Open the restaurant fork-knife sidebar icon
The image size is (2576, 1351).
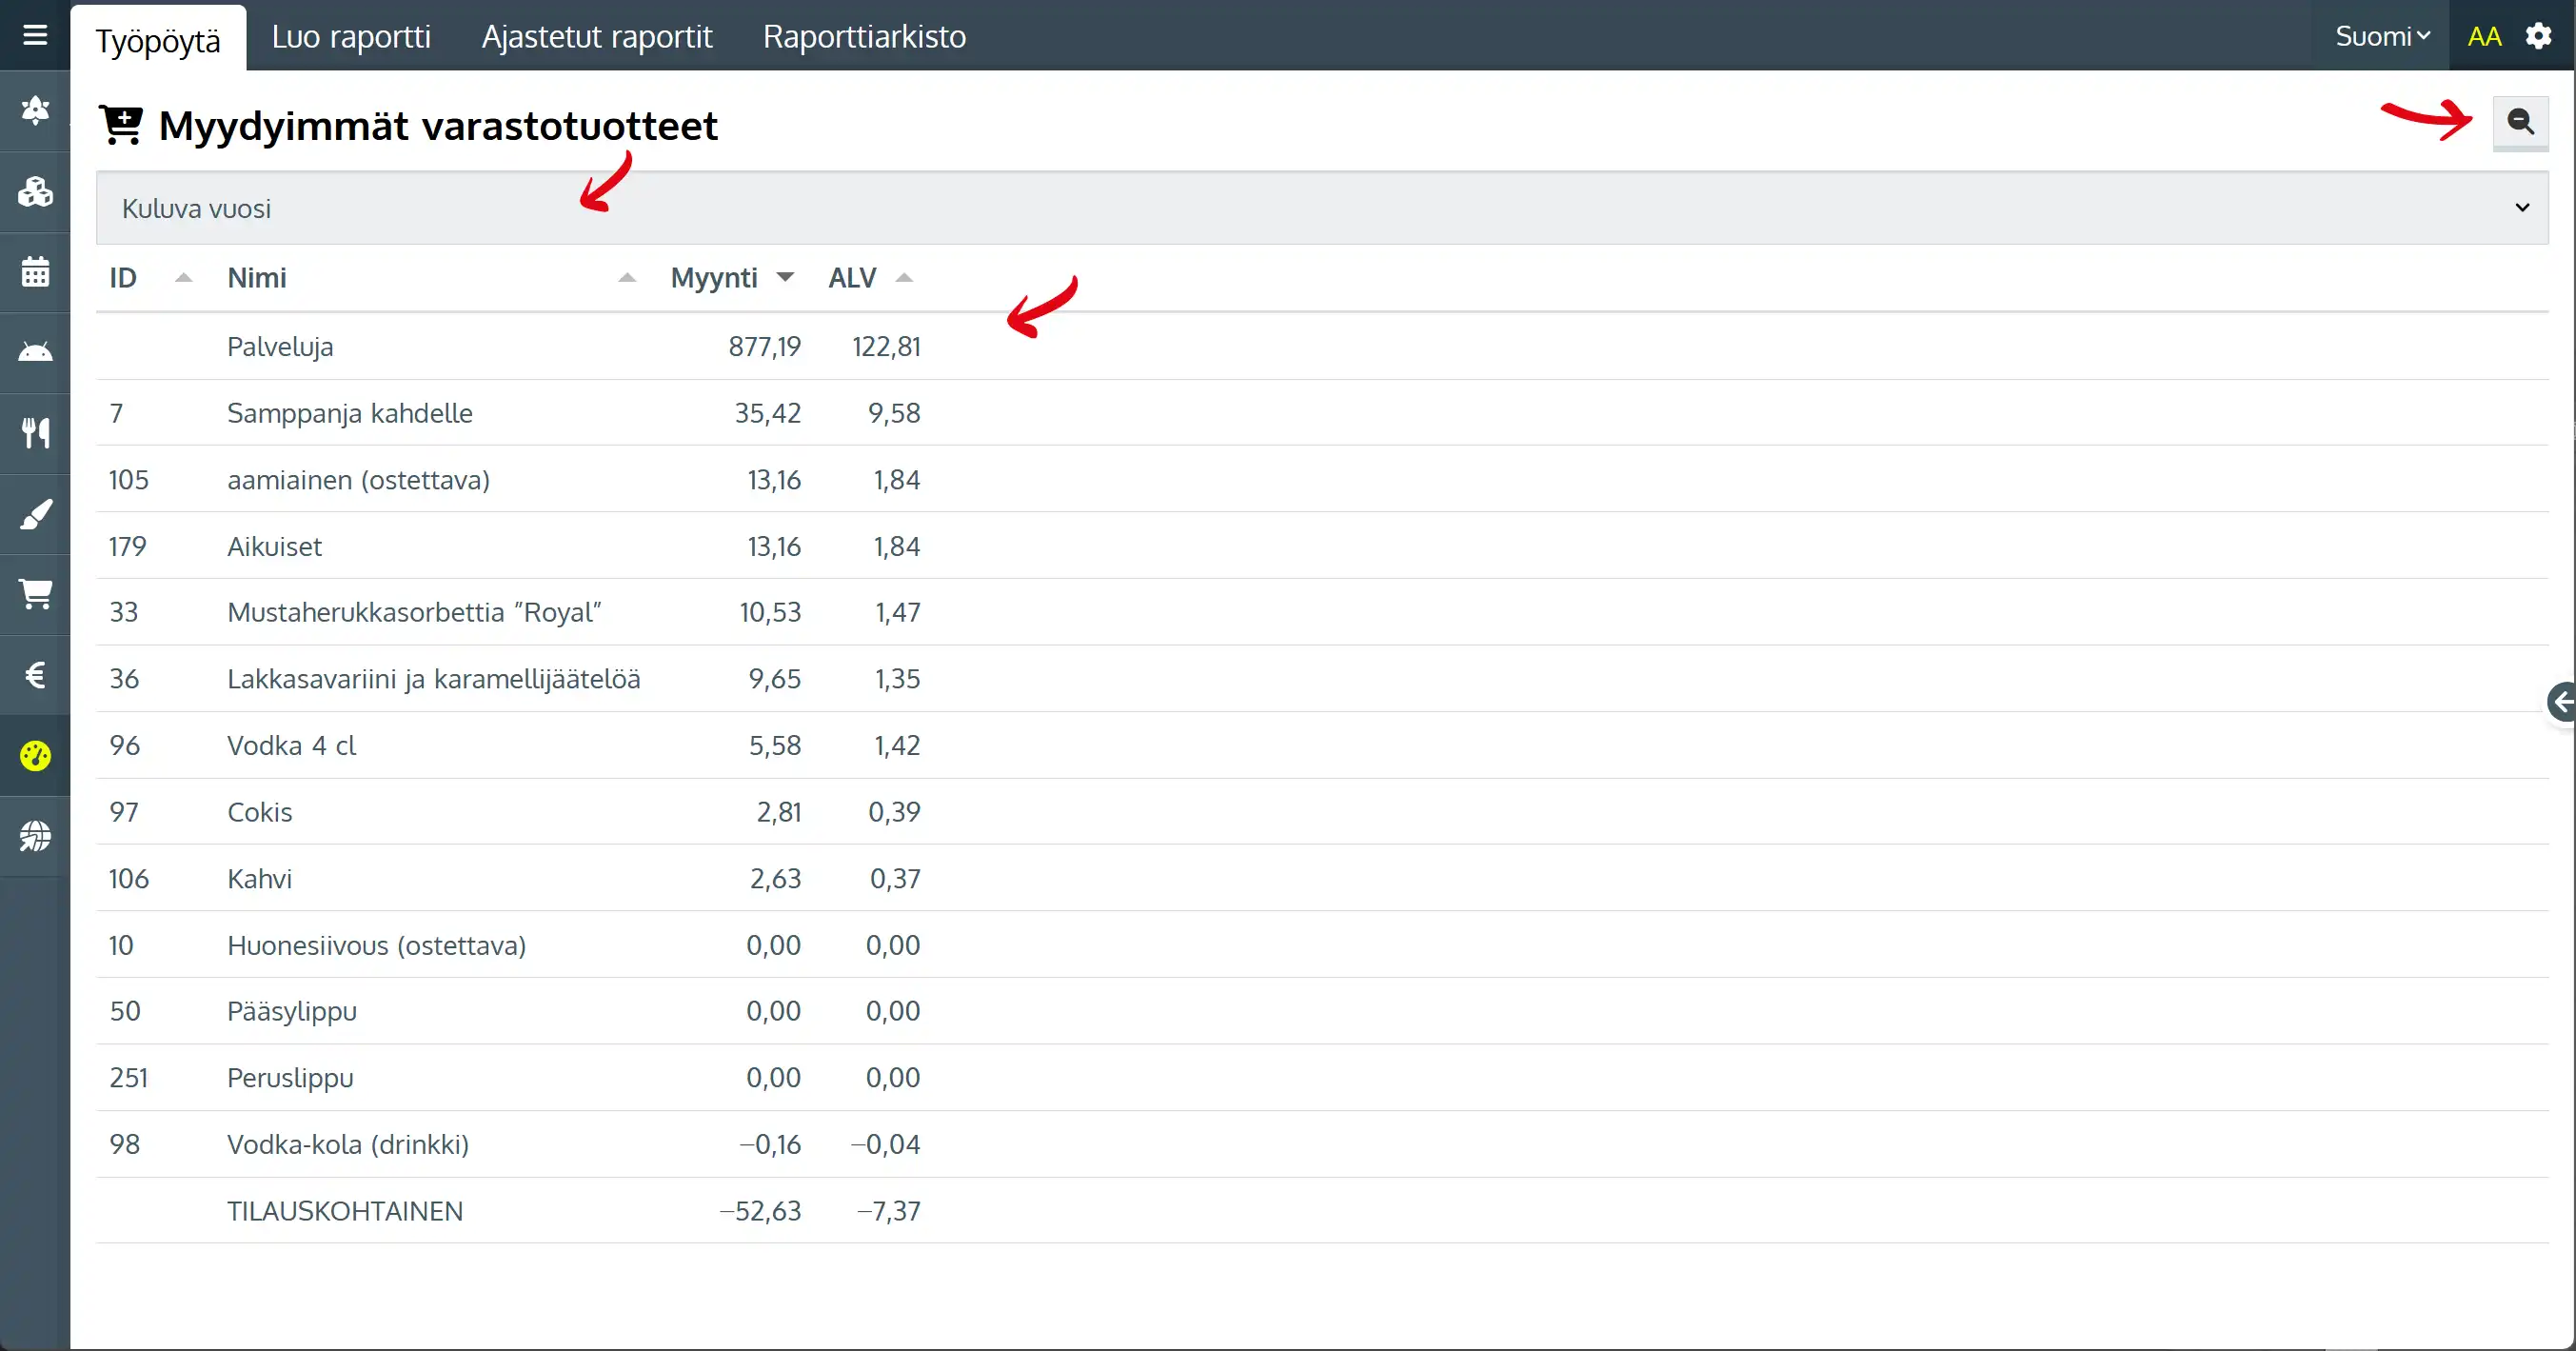point(35,433)
